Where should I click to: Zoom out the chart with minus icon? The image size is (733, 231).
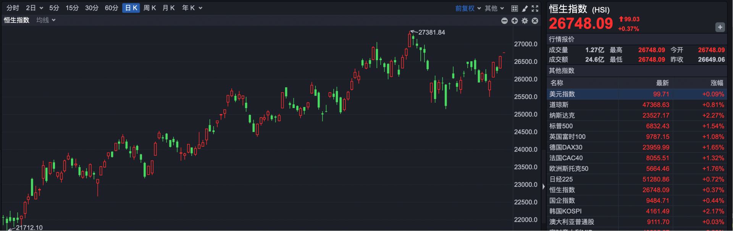[x=504, y=21]
